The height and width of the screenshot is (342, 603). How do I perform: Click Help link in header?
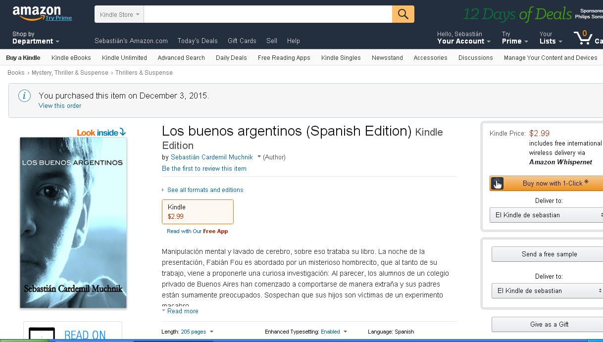pyautogui.click(x=294, y=41)
